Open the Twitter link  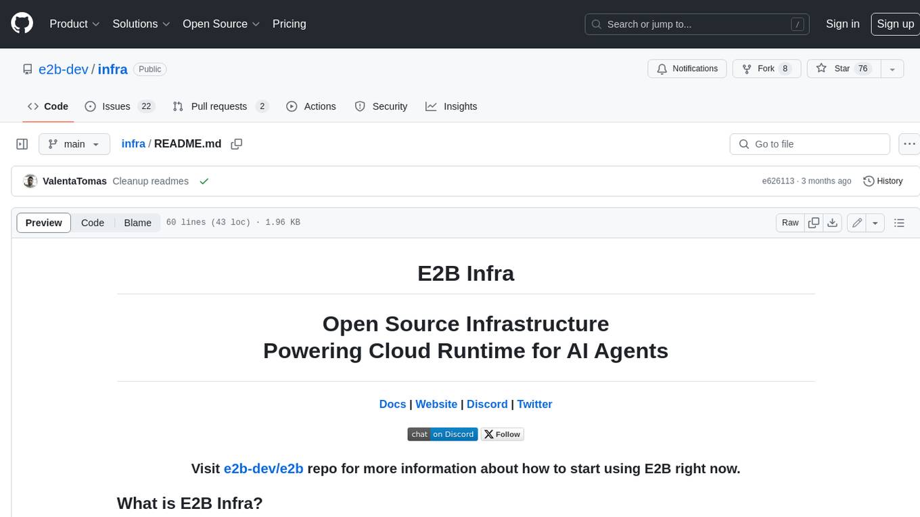534,404
